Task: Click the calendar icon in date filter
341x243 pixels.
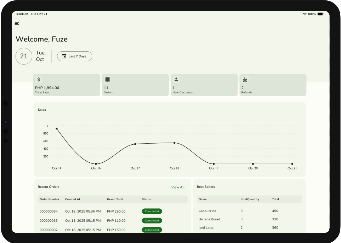Action: pyautogui.click(x=64, y=56)
